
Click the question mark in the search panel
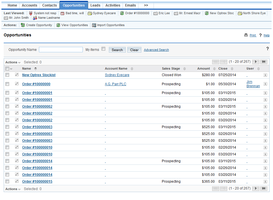267,49
